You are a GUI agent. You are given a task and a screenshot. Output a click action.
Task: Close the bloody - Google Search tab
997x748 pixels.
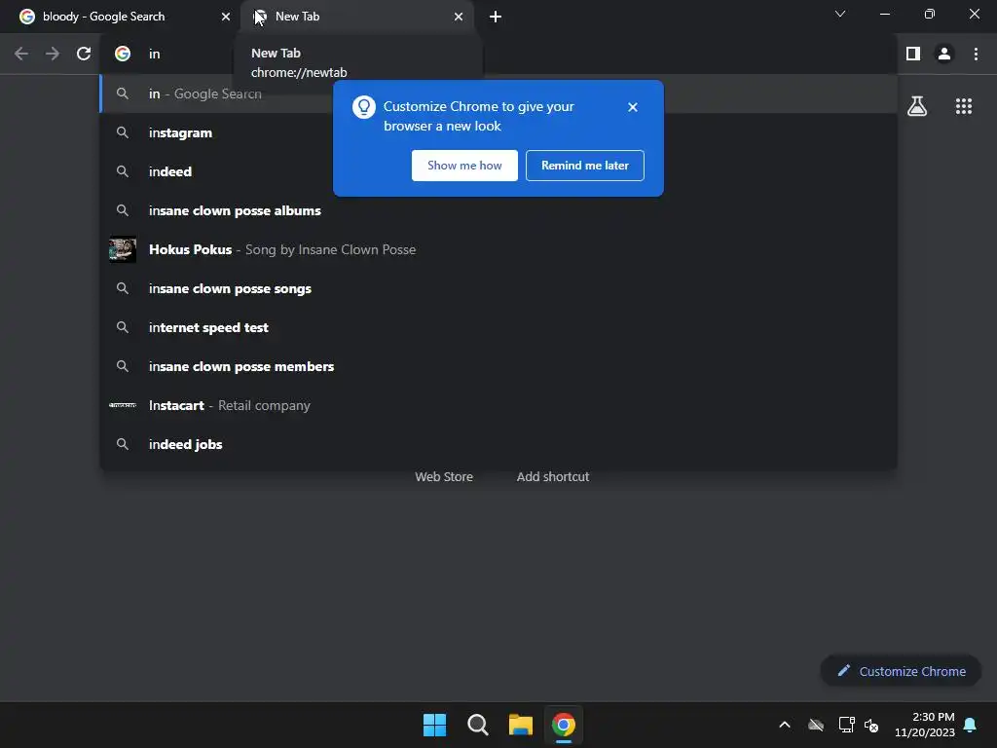click(226, 17)
